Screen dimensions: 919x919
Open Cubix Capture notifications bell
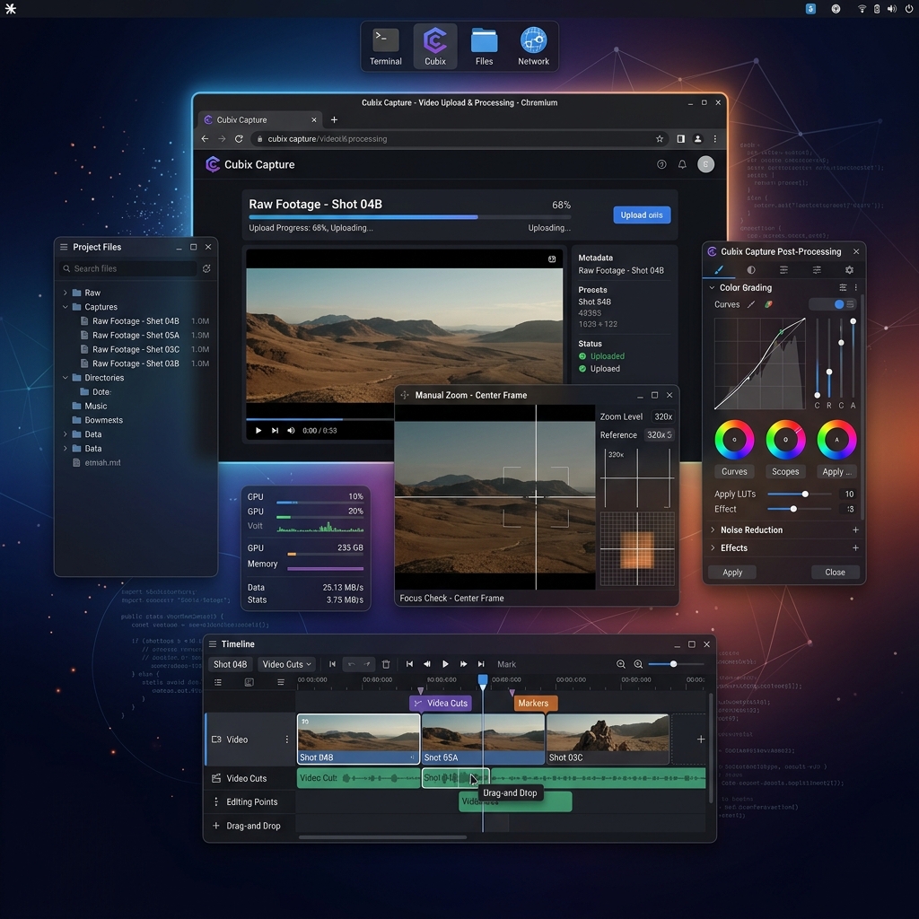pos(682,165)
